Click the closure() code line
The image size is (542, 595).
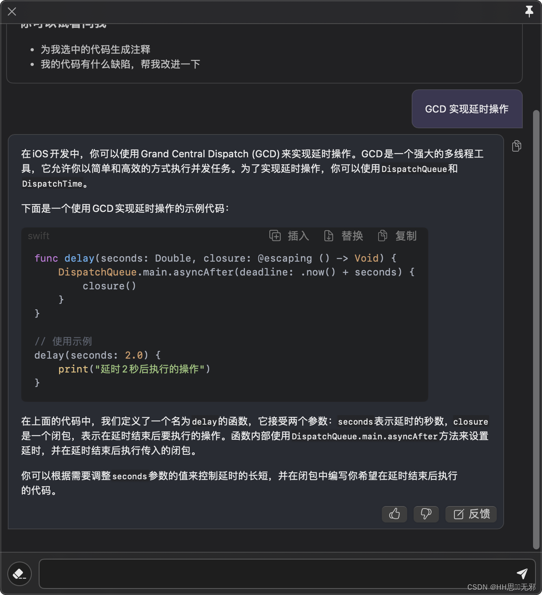coord(109,286)
